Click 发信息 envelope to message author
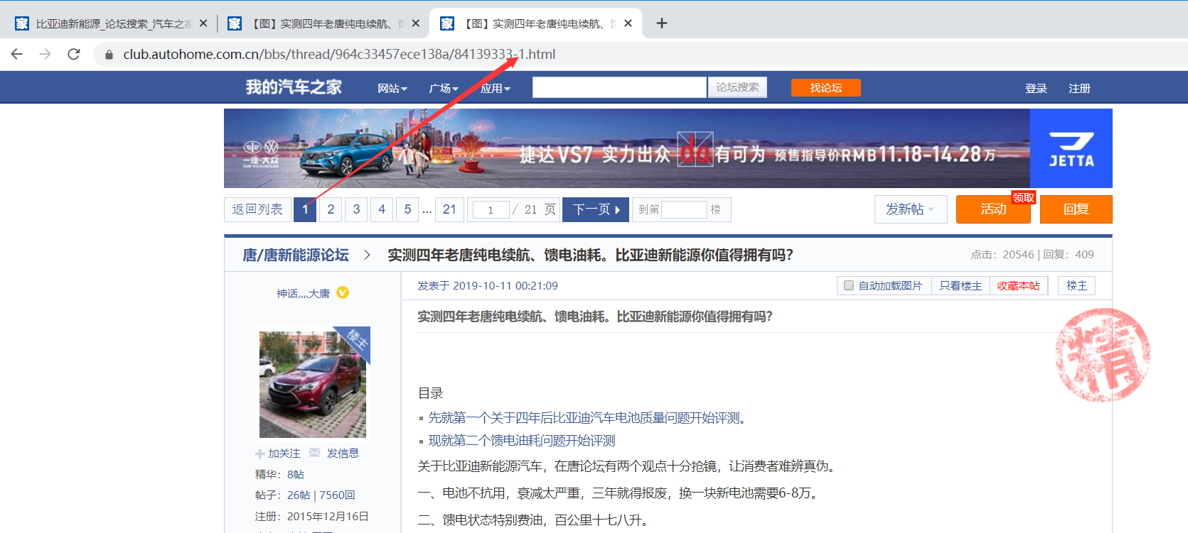This screenshot has width=1188, height=533. tap(334, 453)
